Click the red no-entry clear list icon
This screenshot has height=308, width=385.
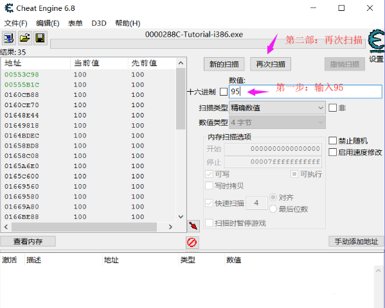click(x=192, y=243)
